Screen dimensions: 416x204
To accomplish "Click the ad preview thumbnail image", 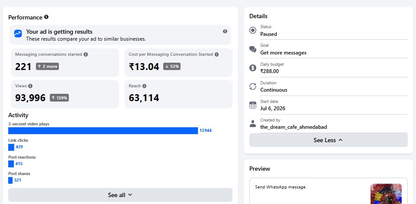I will click(x=386, y=194).
